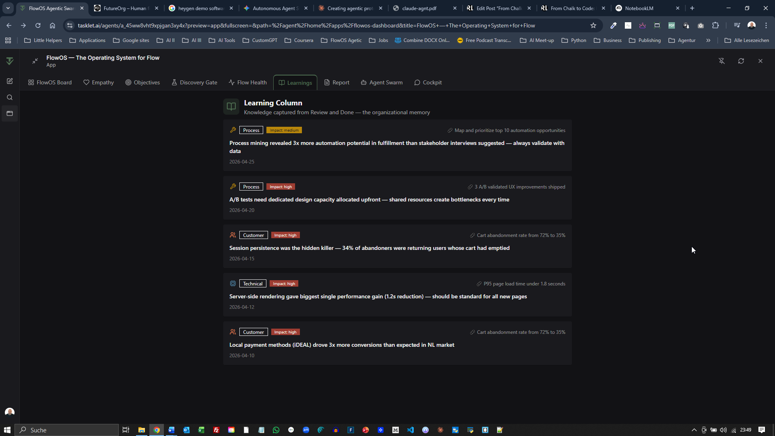This screenshot has height=436, width=775.
Task: Show hidden system tray icons
Action: pos(694,430)
